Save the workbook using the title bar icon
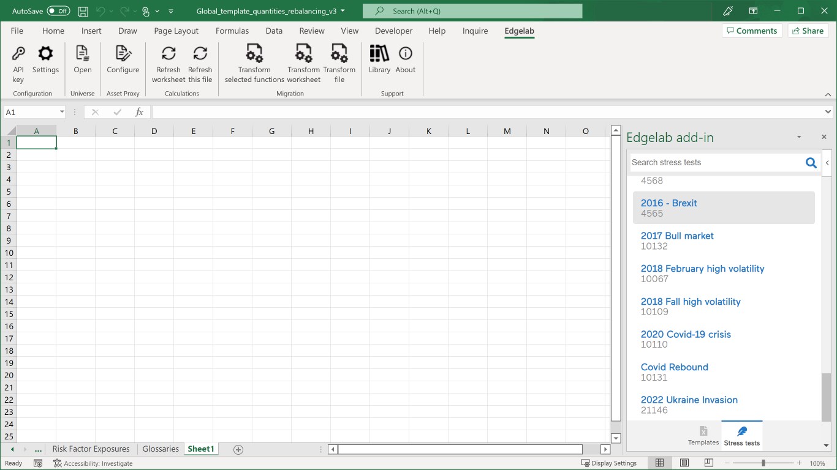The image size is (837, 470). pos(83,11)
